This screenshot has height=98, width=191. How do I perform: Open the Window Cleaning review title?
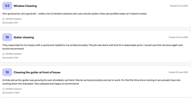point(25,6)
